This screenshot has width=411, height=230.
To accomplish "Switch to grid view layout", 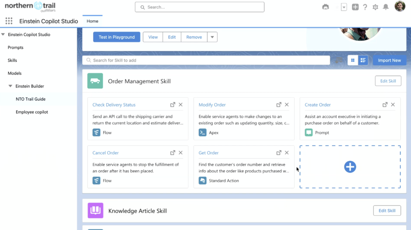I will [x=352, y=60].
